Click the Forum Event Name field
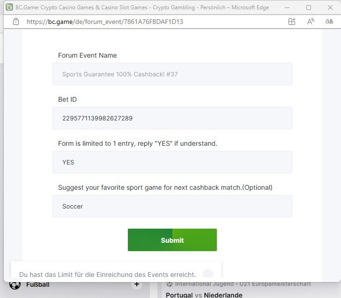341x298 pixels. pos(172,74)
